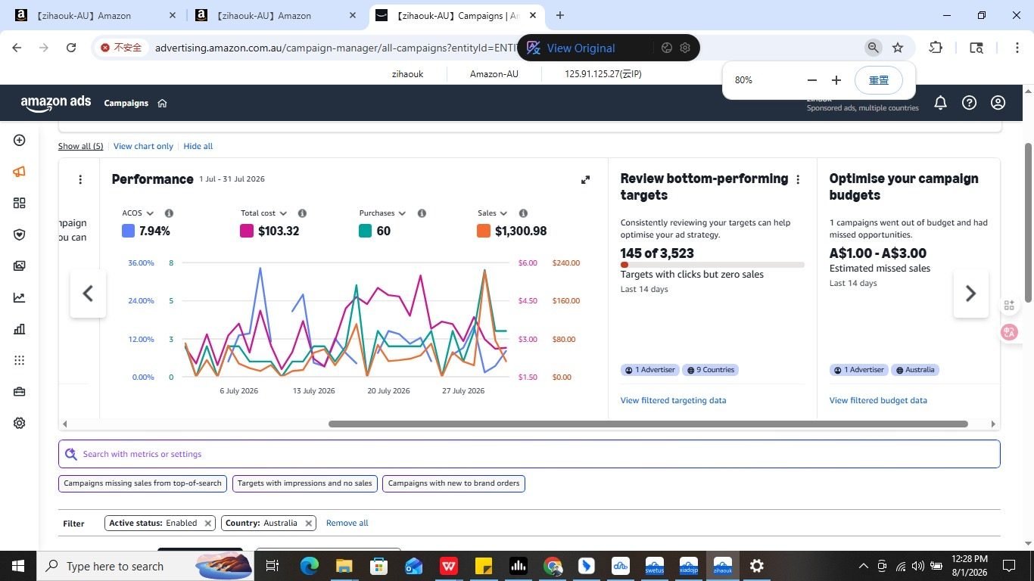The height and width of the screenshot is (581, 1034).
Task: Bookmark this page with the star icon
Action: point(898,48)
